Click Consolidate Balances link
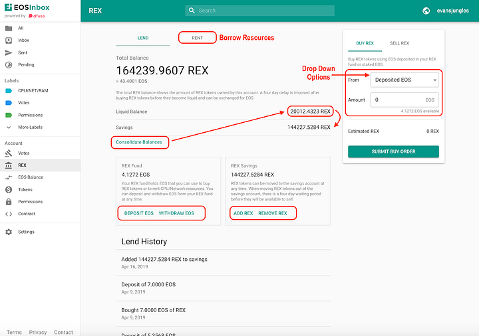 (x=138, y=142)
